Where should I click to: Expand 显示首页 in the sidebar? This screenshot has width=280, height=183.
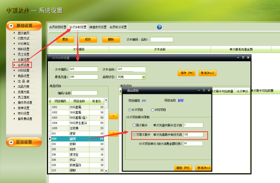pos(23,33)
